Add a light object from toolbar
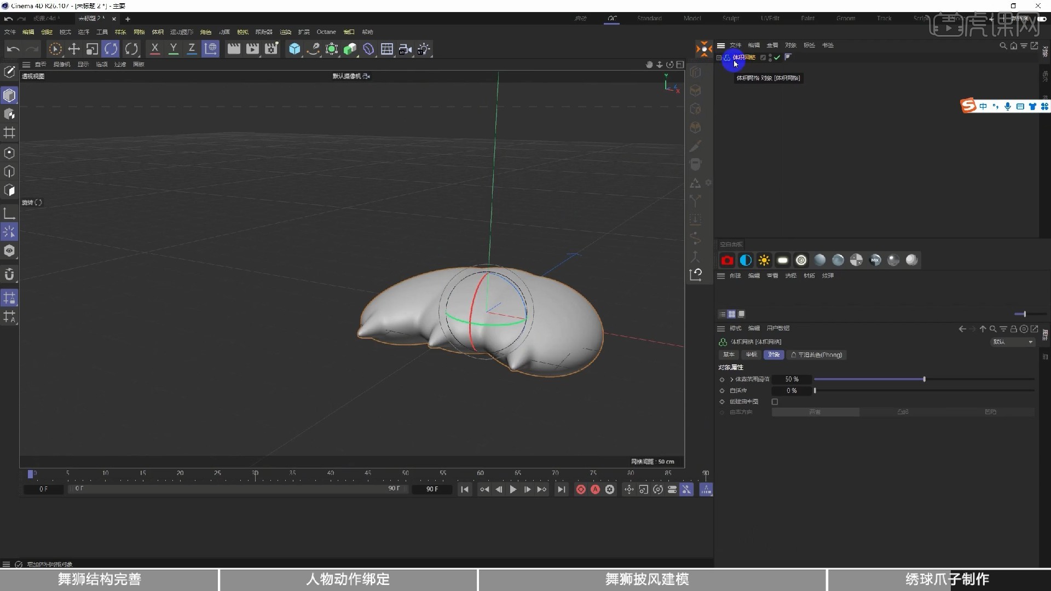The width and height of the screenshot is (1051, 591). pos(424,49)
